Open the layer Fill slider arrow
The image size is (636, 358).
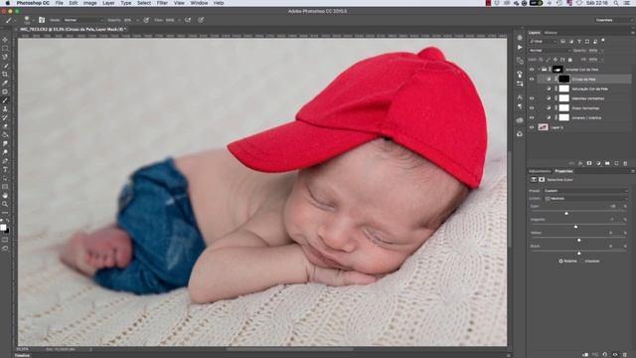[x=602, y=60]
